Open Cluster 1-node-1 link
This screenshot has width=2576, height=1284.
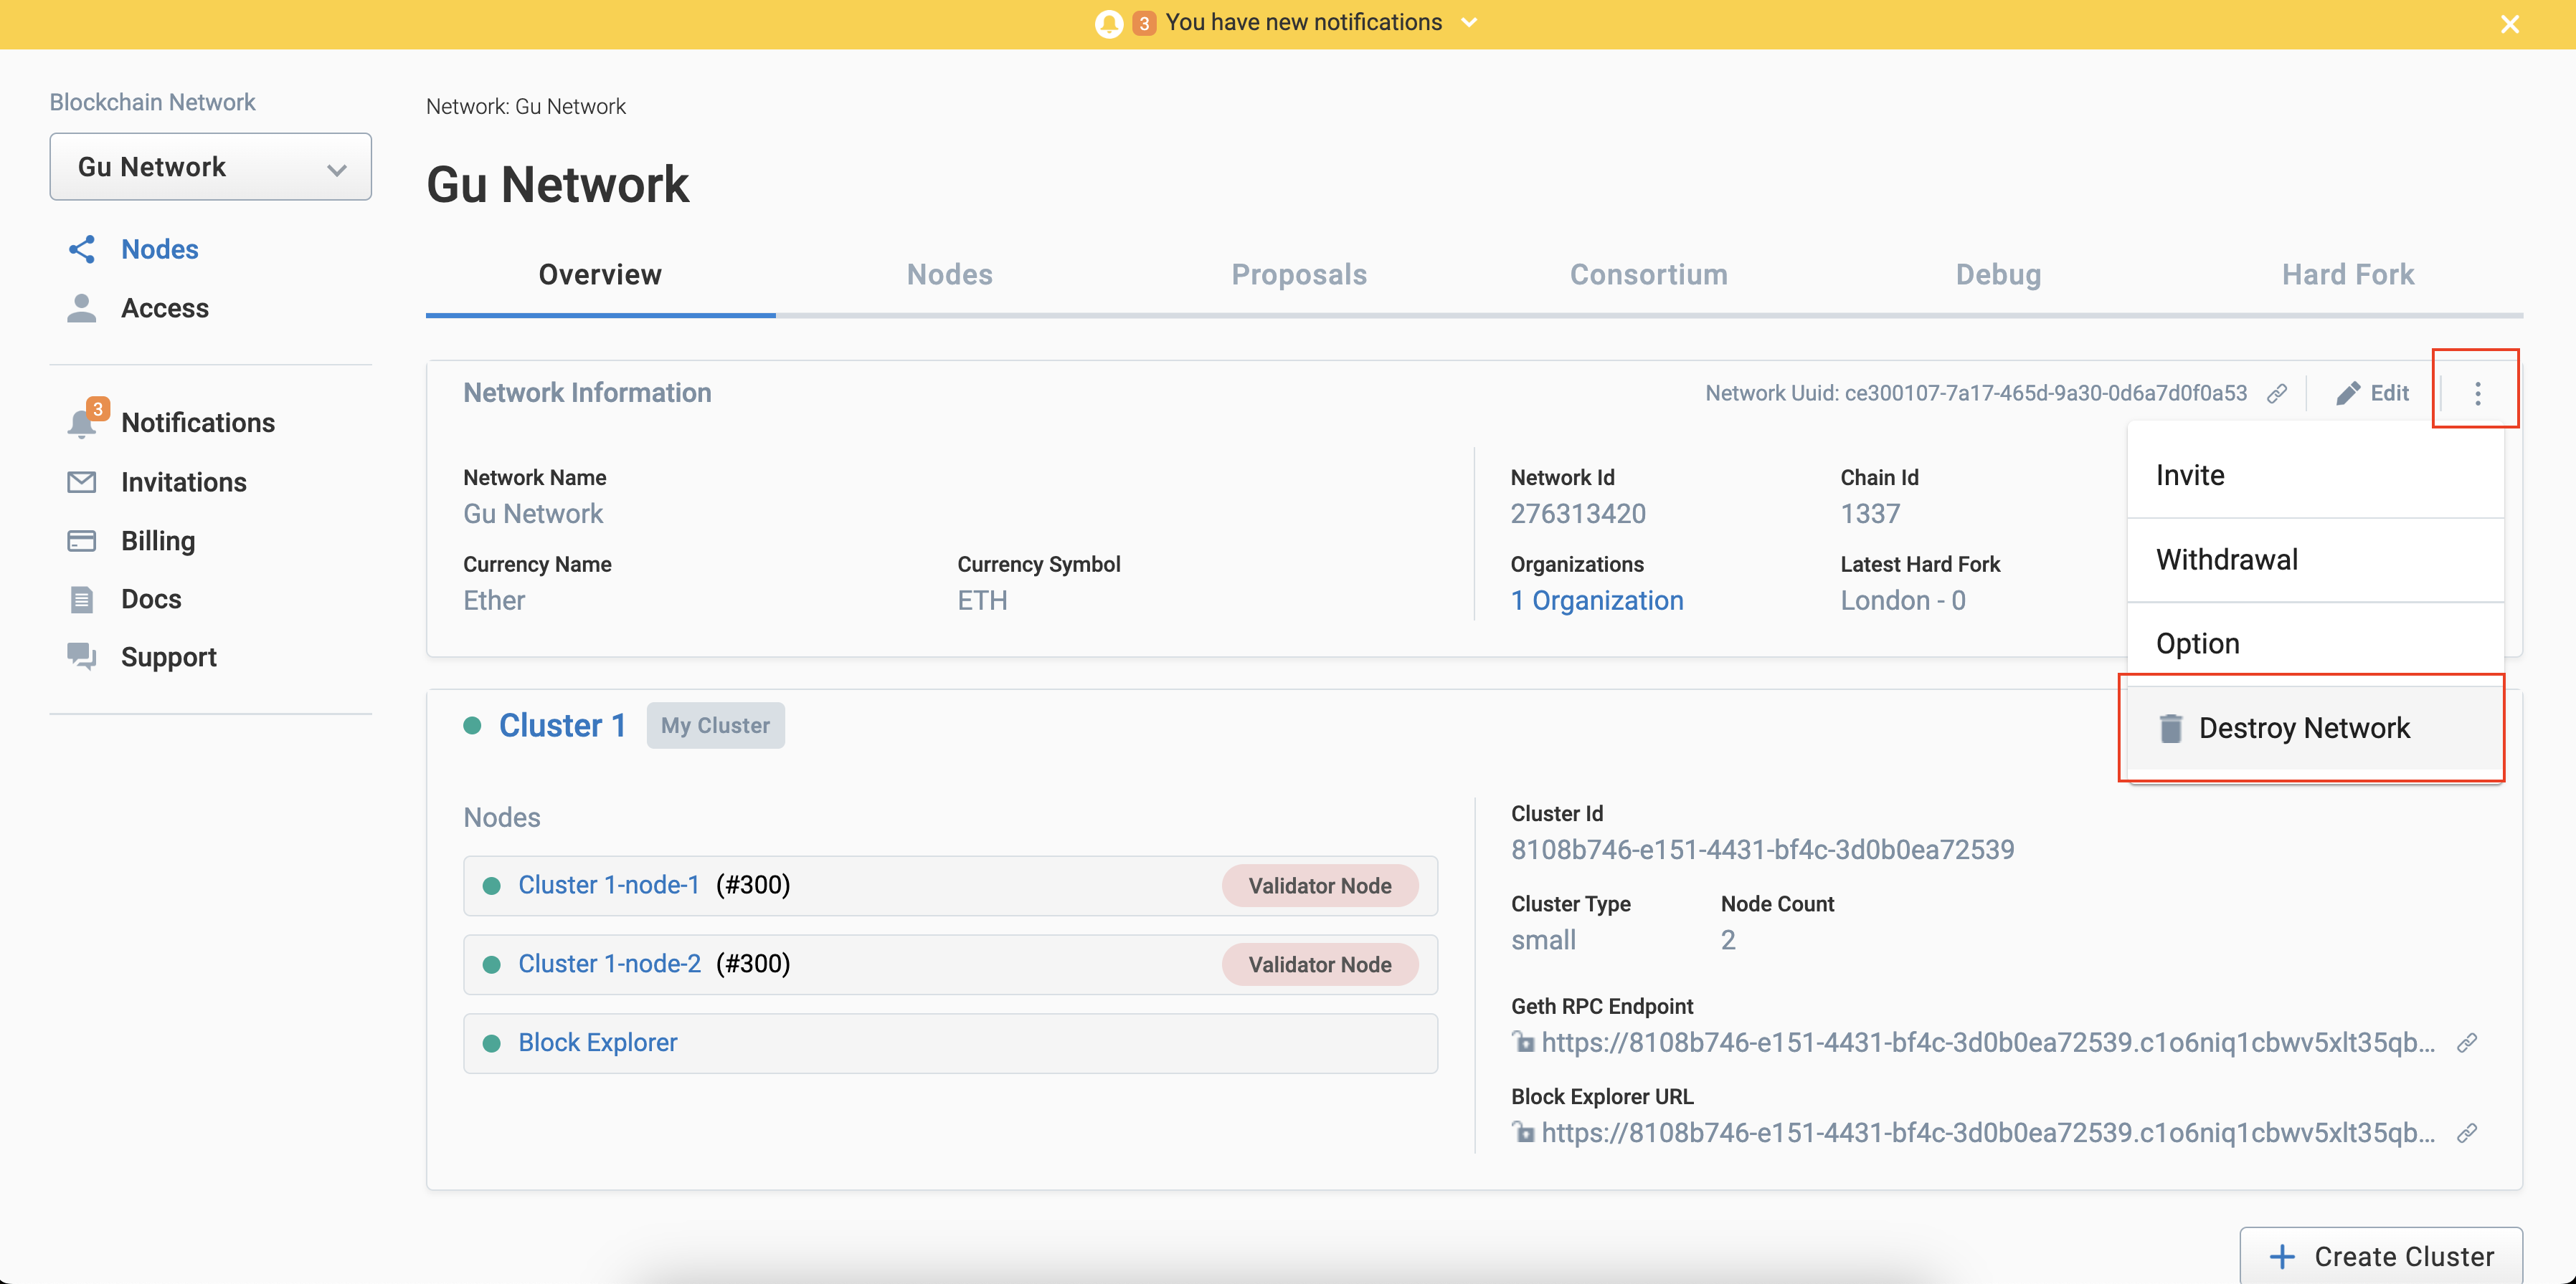coord(608,886)
